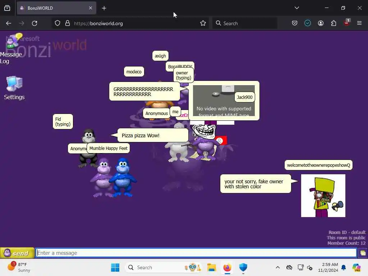Click the shield tracking protection icon
Screen dimensions: 368x276
tap(57, 23)
